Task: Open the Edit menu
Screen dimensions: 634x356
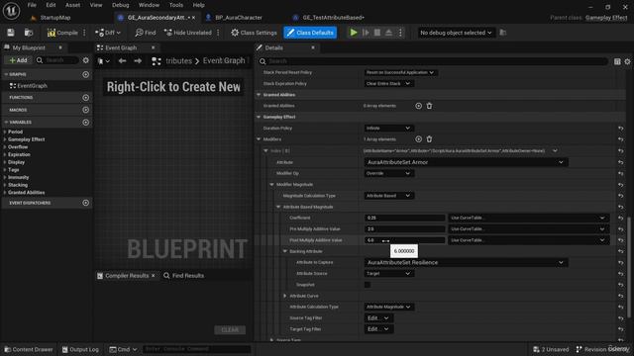Action: (51, 5)
